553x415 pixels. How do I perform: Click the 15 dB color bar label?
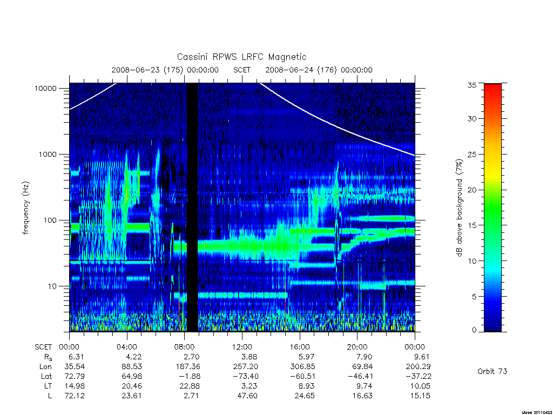pos(472,225)
